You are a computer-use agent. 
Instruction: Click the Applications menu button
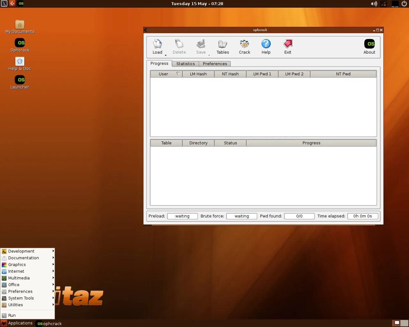click(x=17, y=323)
